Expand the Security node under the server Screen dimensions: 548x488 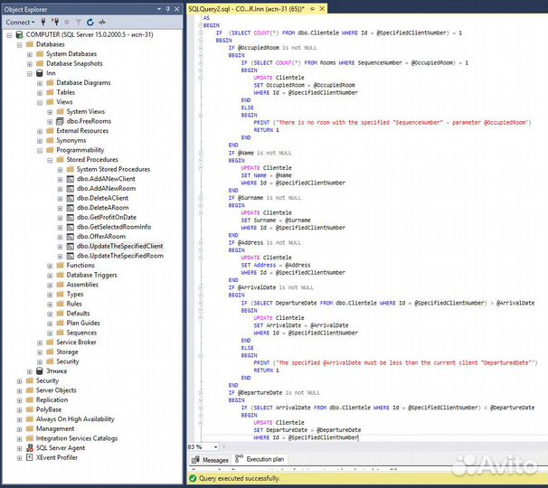(x=19, y=380)
